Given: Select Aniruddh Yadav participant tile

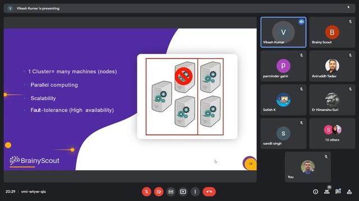Looking at the screenshot, I should click(x=332, y=66).
